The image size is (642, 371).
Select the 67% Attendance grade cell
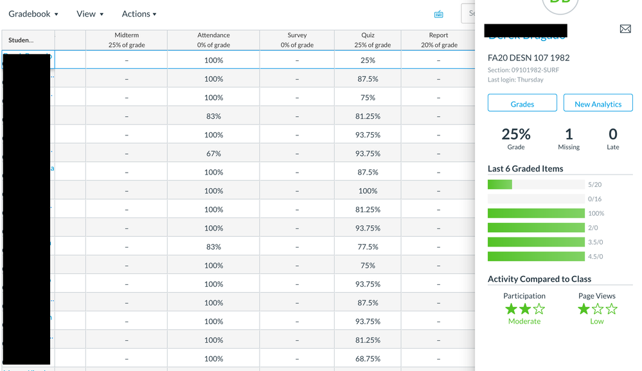[x=213, y=153]
